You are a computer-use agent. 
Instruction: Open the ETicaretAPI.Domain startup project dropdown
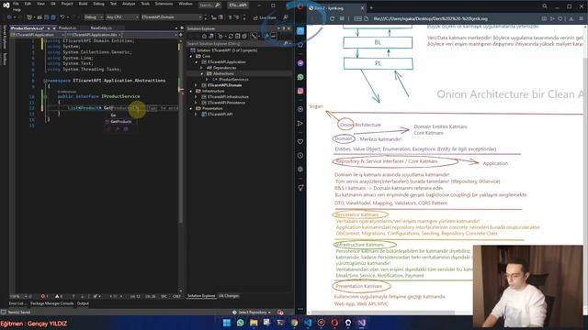point(172,17)
